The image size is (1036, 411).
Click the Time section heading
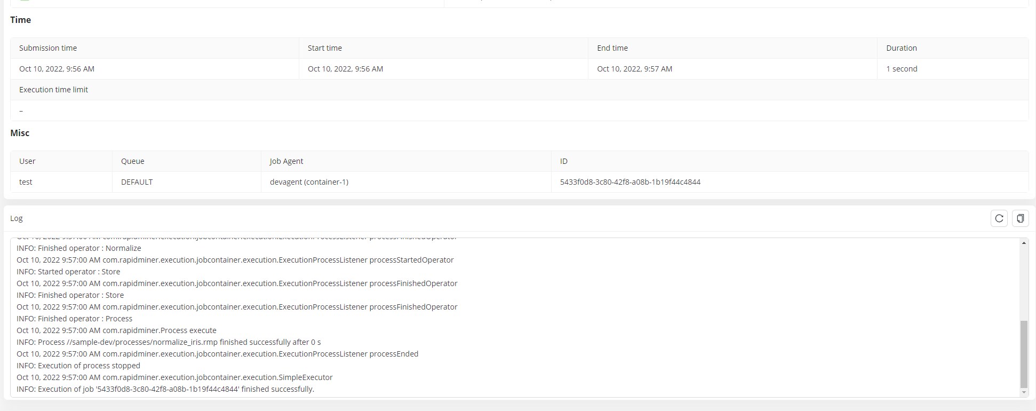(20, 20)
